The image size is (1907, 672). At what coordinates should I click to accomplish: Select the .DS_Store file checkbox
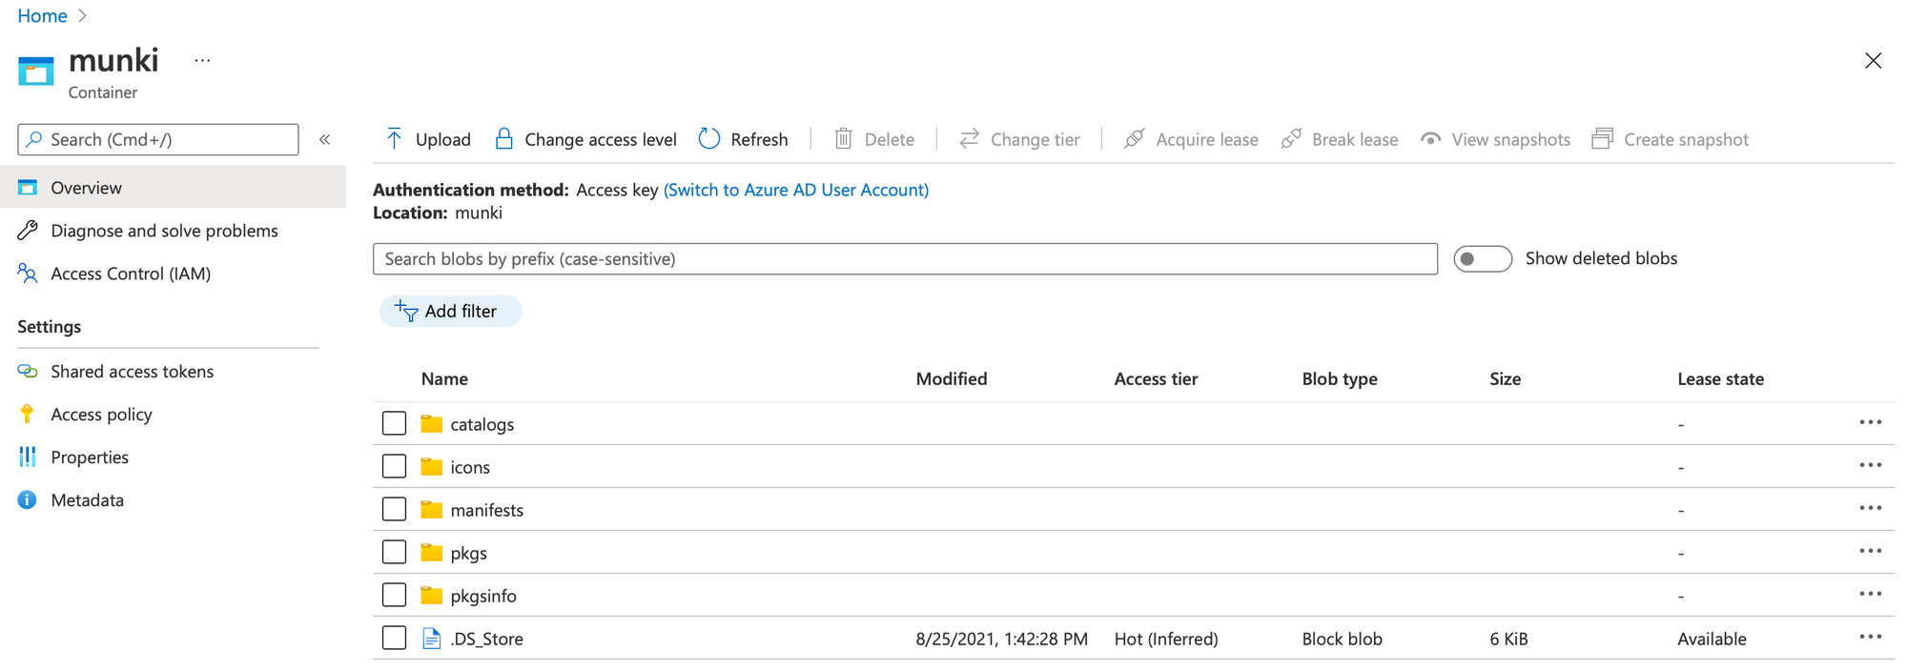pyautogui.click(x=394, y=638)
